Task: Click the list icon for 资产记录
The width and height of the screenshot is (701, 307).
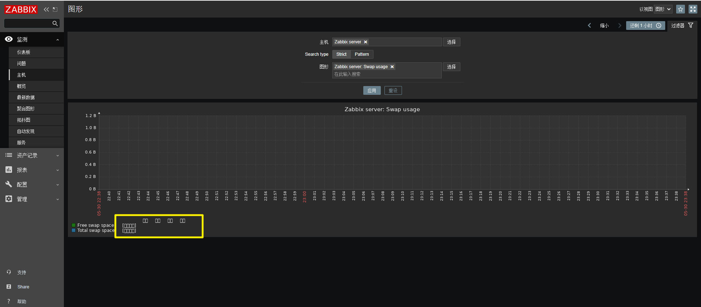Action: point(9,155)
